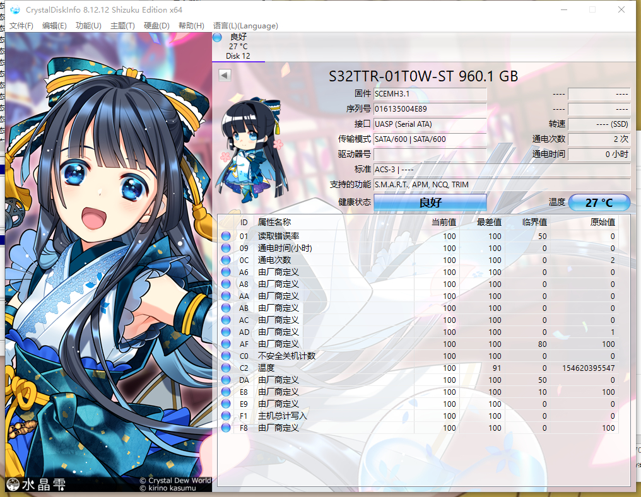
Task: Click the status orb for attribute 0C
Action: coord(226,260)
